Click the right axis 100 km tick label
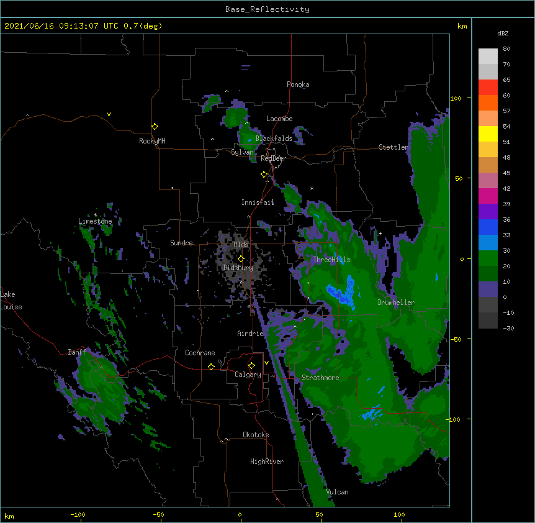This screenshot has width=535, height=523. pyautogui.click(x=456, y=98)
